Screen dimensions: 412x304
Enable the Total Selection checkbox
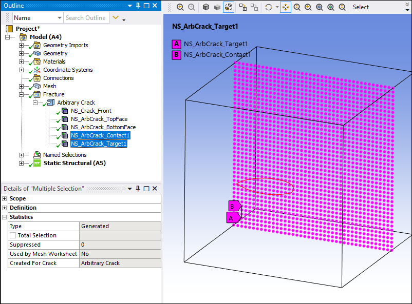13,235
